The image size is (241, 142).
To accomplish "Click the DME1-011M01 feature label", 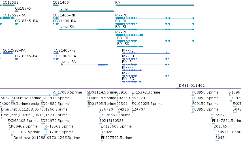I will 192,86.
